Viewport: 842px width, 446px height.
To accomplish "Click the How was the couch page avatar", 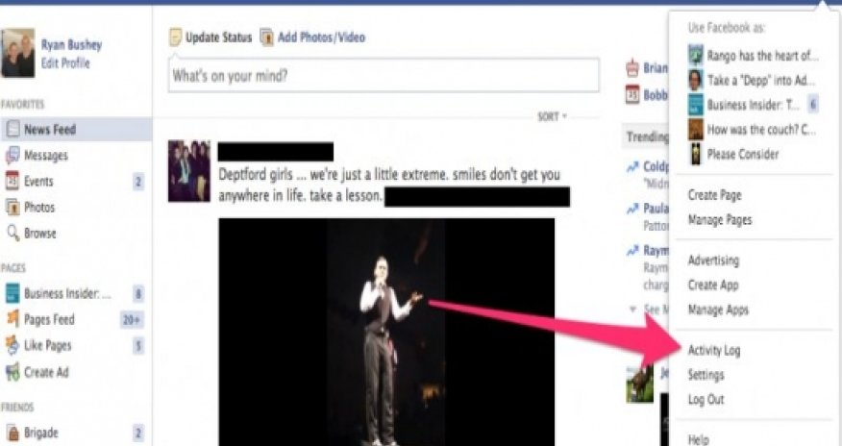I will (695, 130).
